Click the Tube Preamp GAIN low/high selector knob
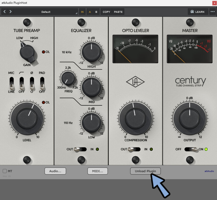 (27, 51)
